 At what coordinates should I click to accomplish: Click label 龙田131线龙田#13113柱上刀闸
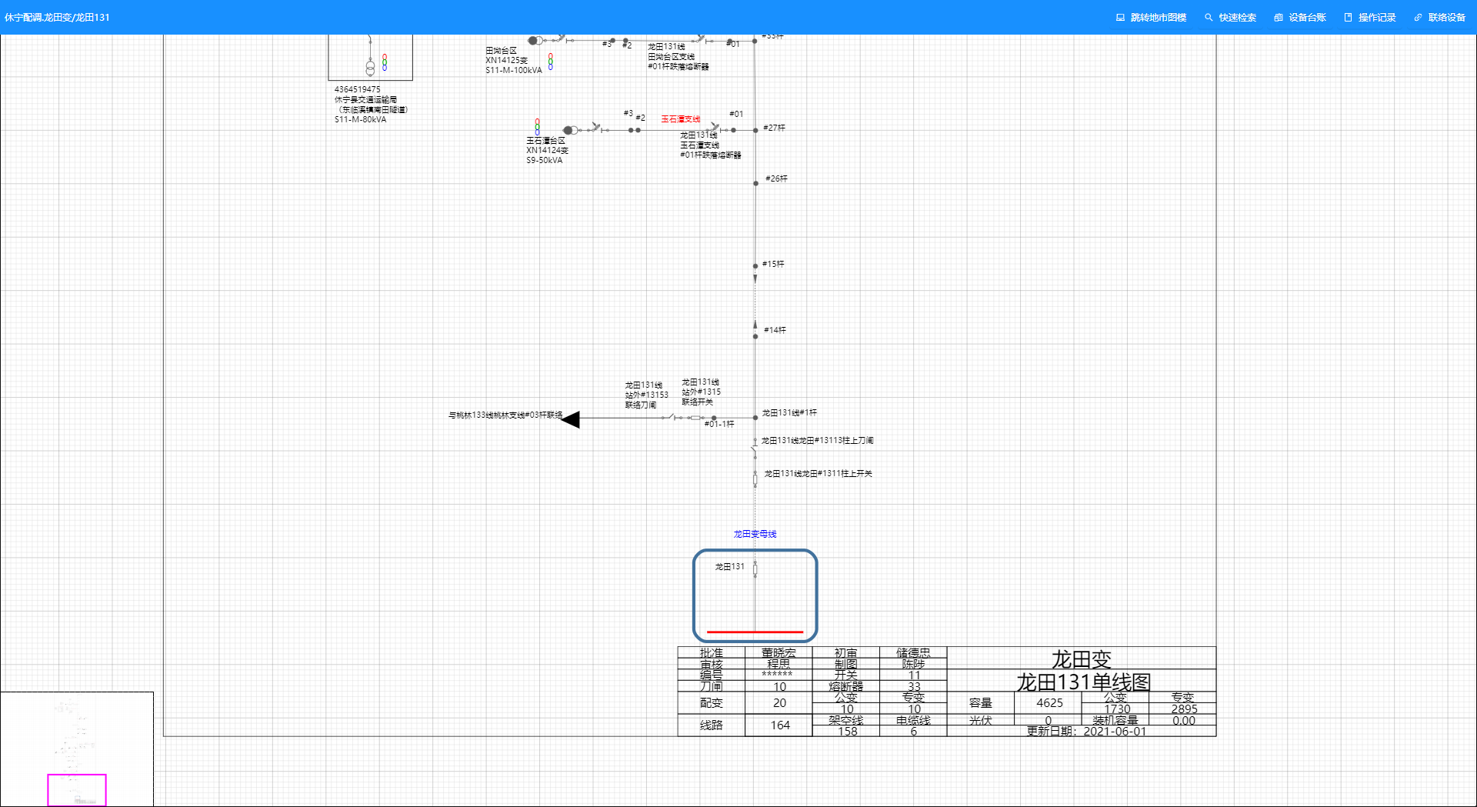(817, 441)
